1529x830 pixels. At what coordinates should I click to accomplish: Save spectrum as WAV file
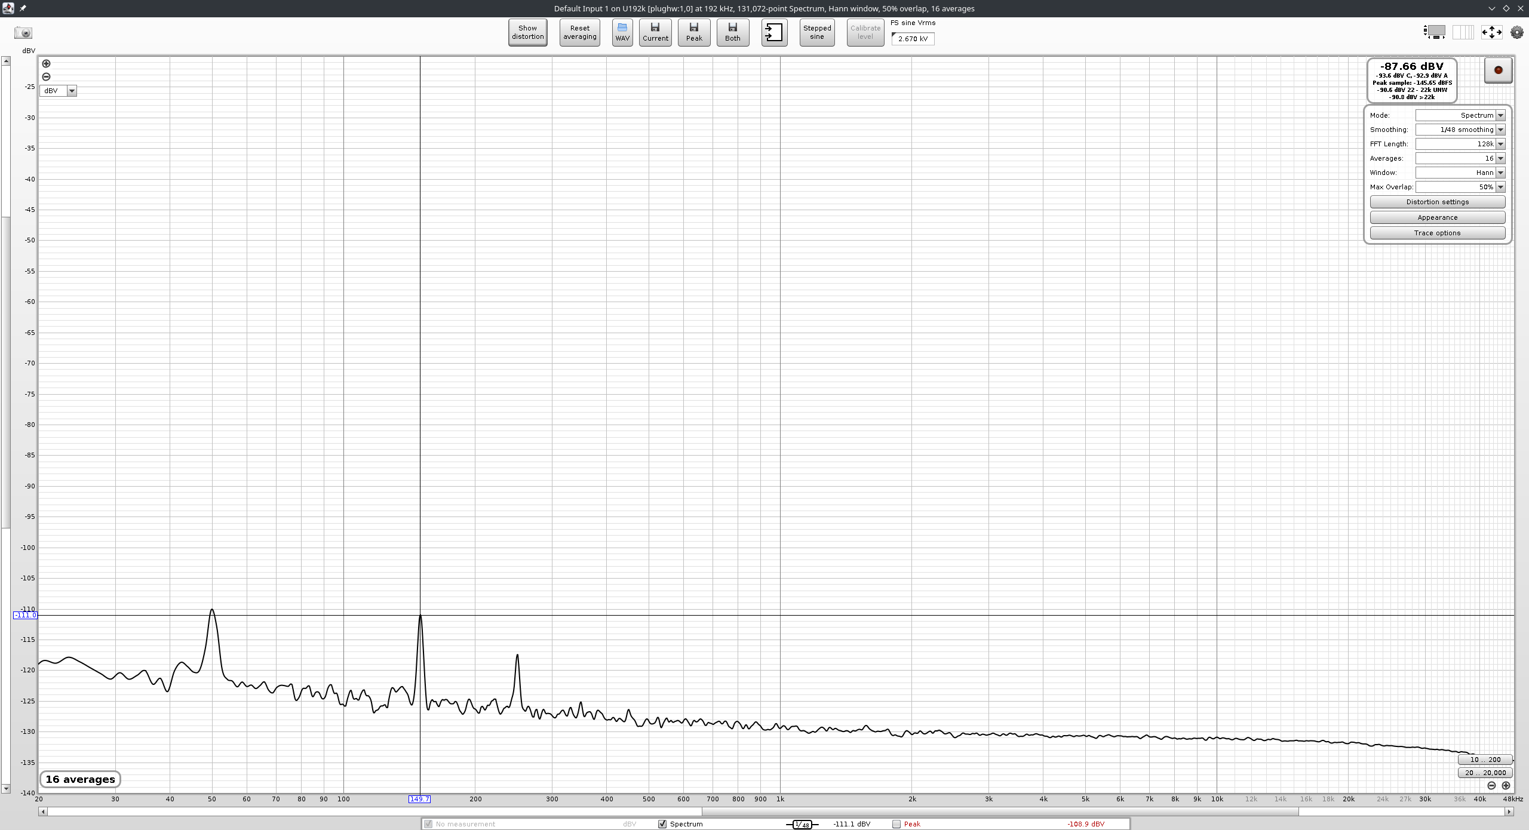click(622, 32)
